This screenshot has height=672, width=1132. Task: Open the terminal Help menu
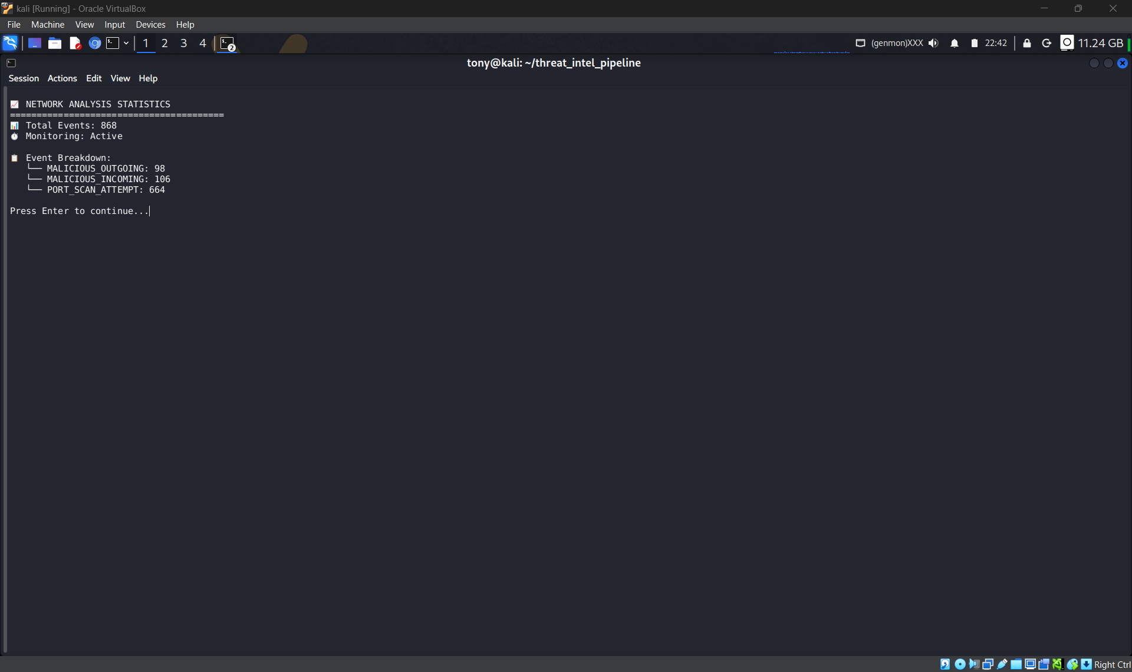[148, 78]
